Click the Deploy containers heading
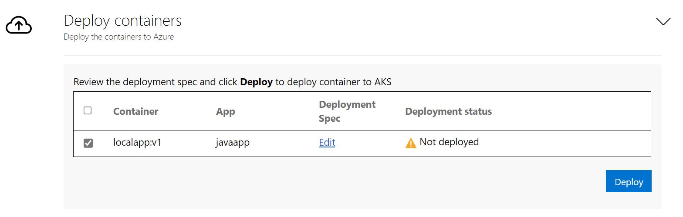This screenshot has height=217, width=683. [x=122, y=20]
